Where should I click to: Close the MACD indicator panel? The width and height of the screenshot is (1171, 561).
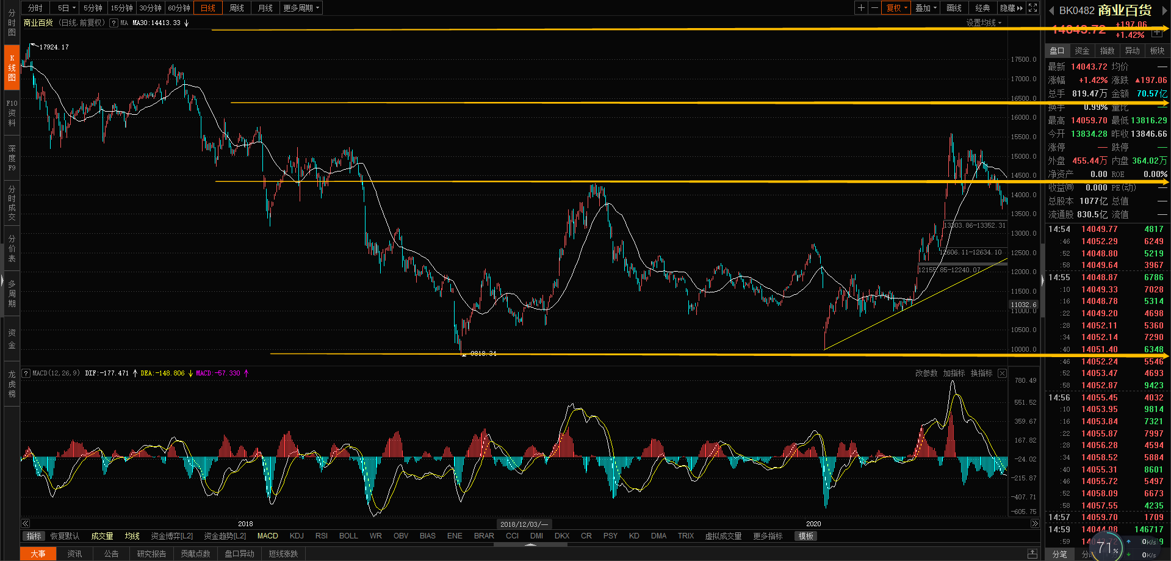(x=1002, y=373)
